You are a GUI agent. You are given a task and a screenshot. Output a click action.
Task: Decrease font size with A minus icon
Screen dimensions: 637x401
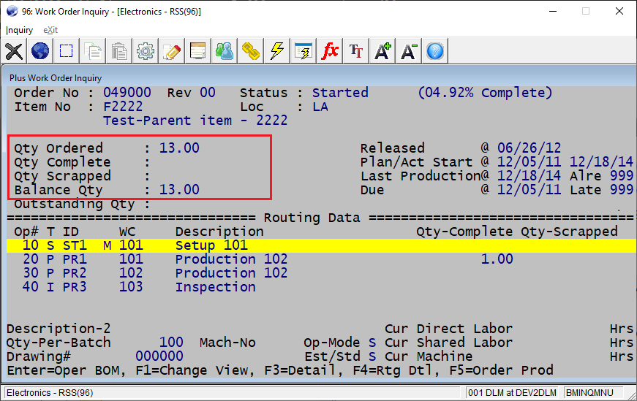coord(408,51)
